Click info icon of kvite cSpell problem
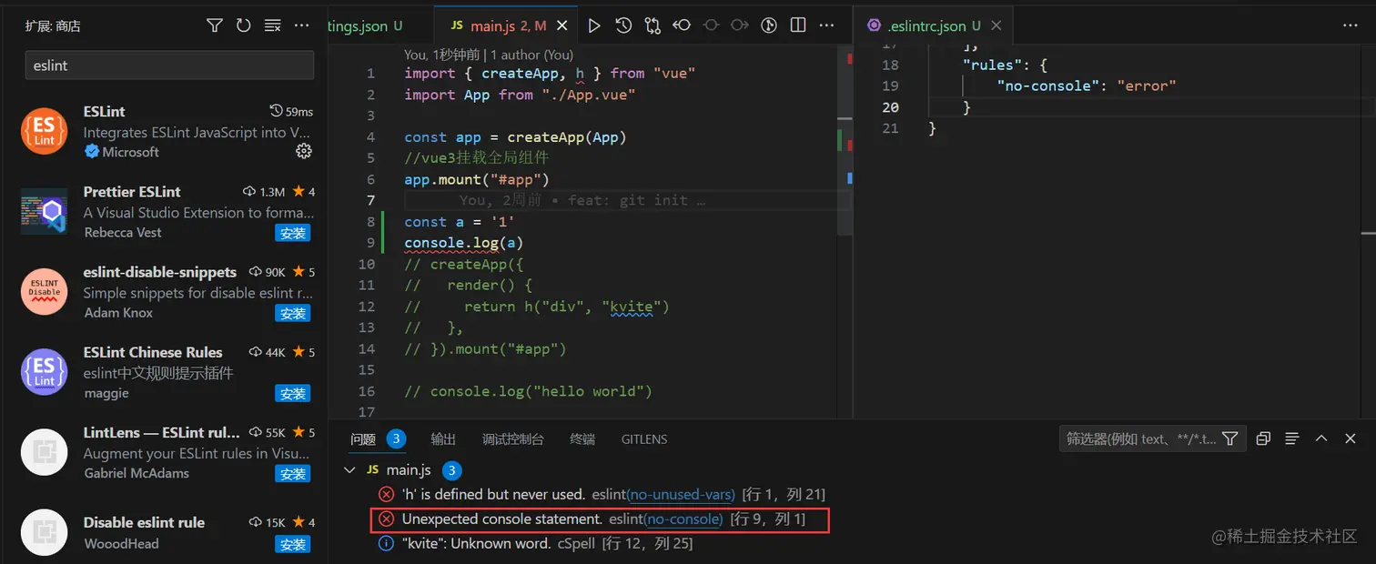The width and height of the screenshot is (1376, 564). 386,543
